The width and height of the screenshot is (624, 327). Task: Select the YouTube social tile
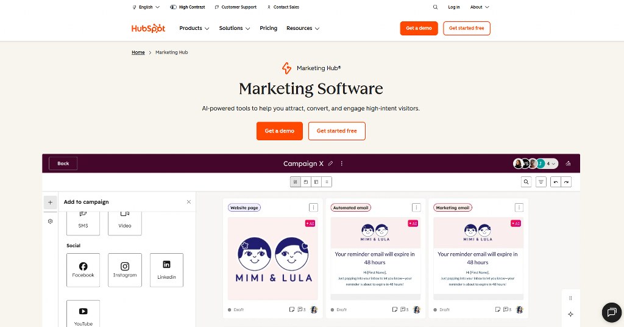(83, 314)
